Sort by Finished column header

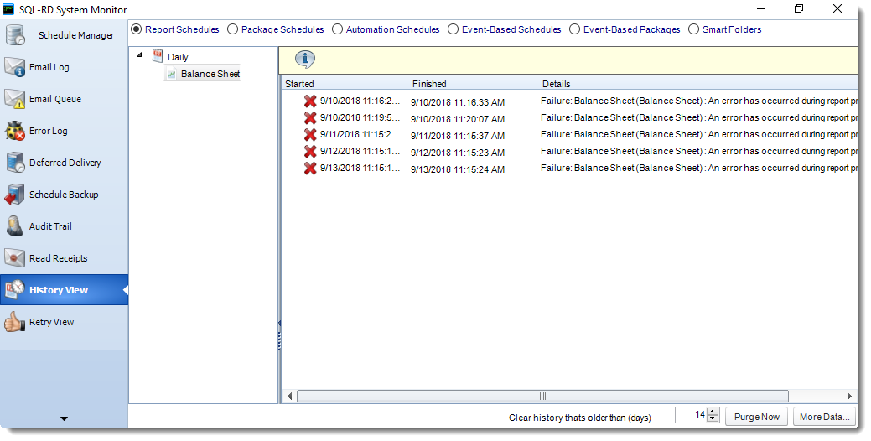pyautogui.click(x=472, y=83)
